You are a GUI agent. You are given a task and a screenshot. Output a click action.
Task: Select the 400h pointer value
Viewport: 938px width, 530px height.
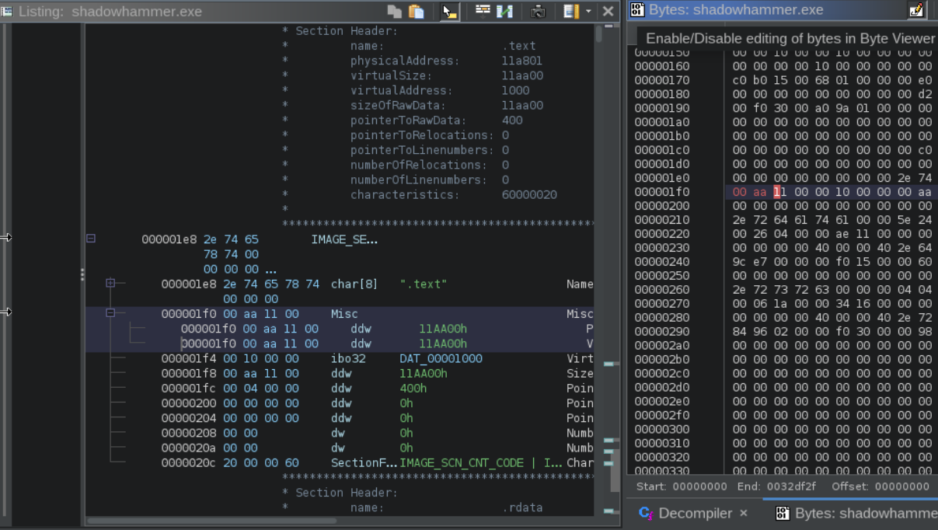point(413,388)
